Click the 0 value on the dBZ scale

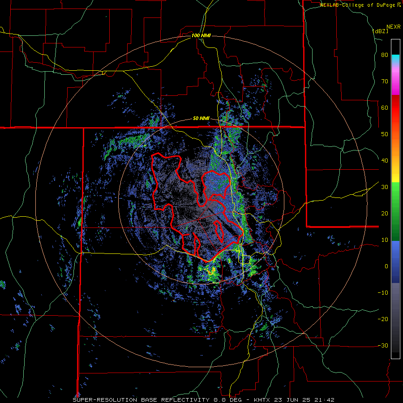386,266
